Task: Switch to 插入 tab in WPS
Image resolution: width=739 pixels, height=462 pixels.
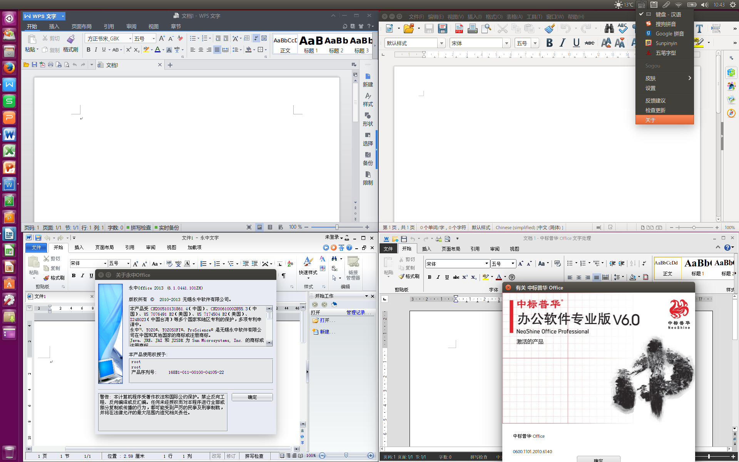Action: point(54,26)
